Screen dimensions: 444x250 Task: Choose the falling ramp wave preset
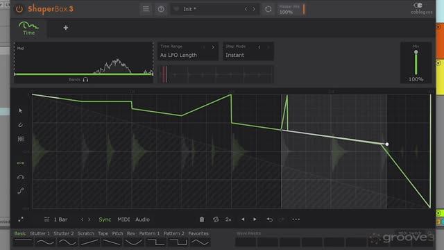point(111,242)
